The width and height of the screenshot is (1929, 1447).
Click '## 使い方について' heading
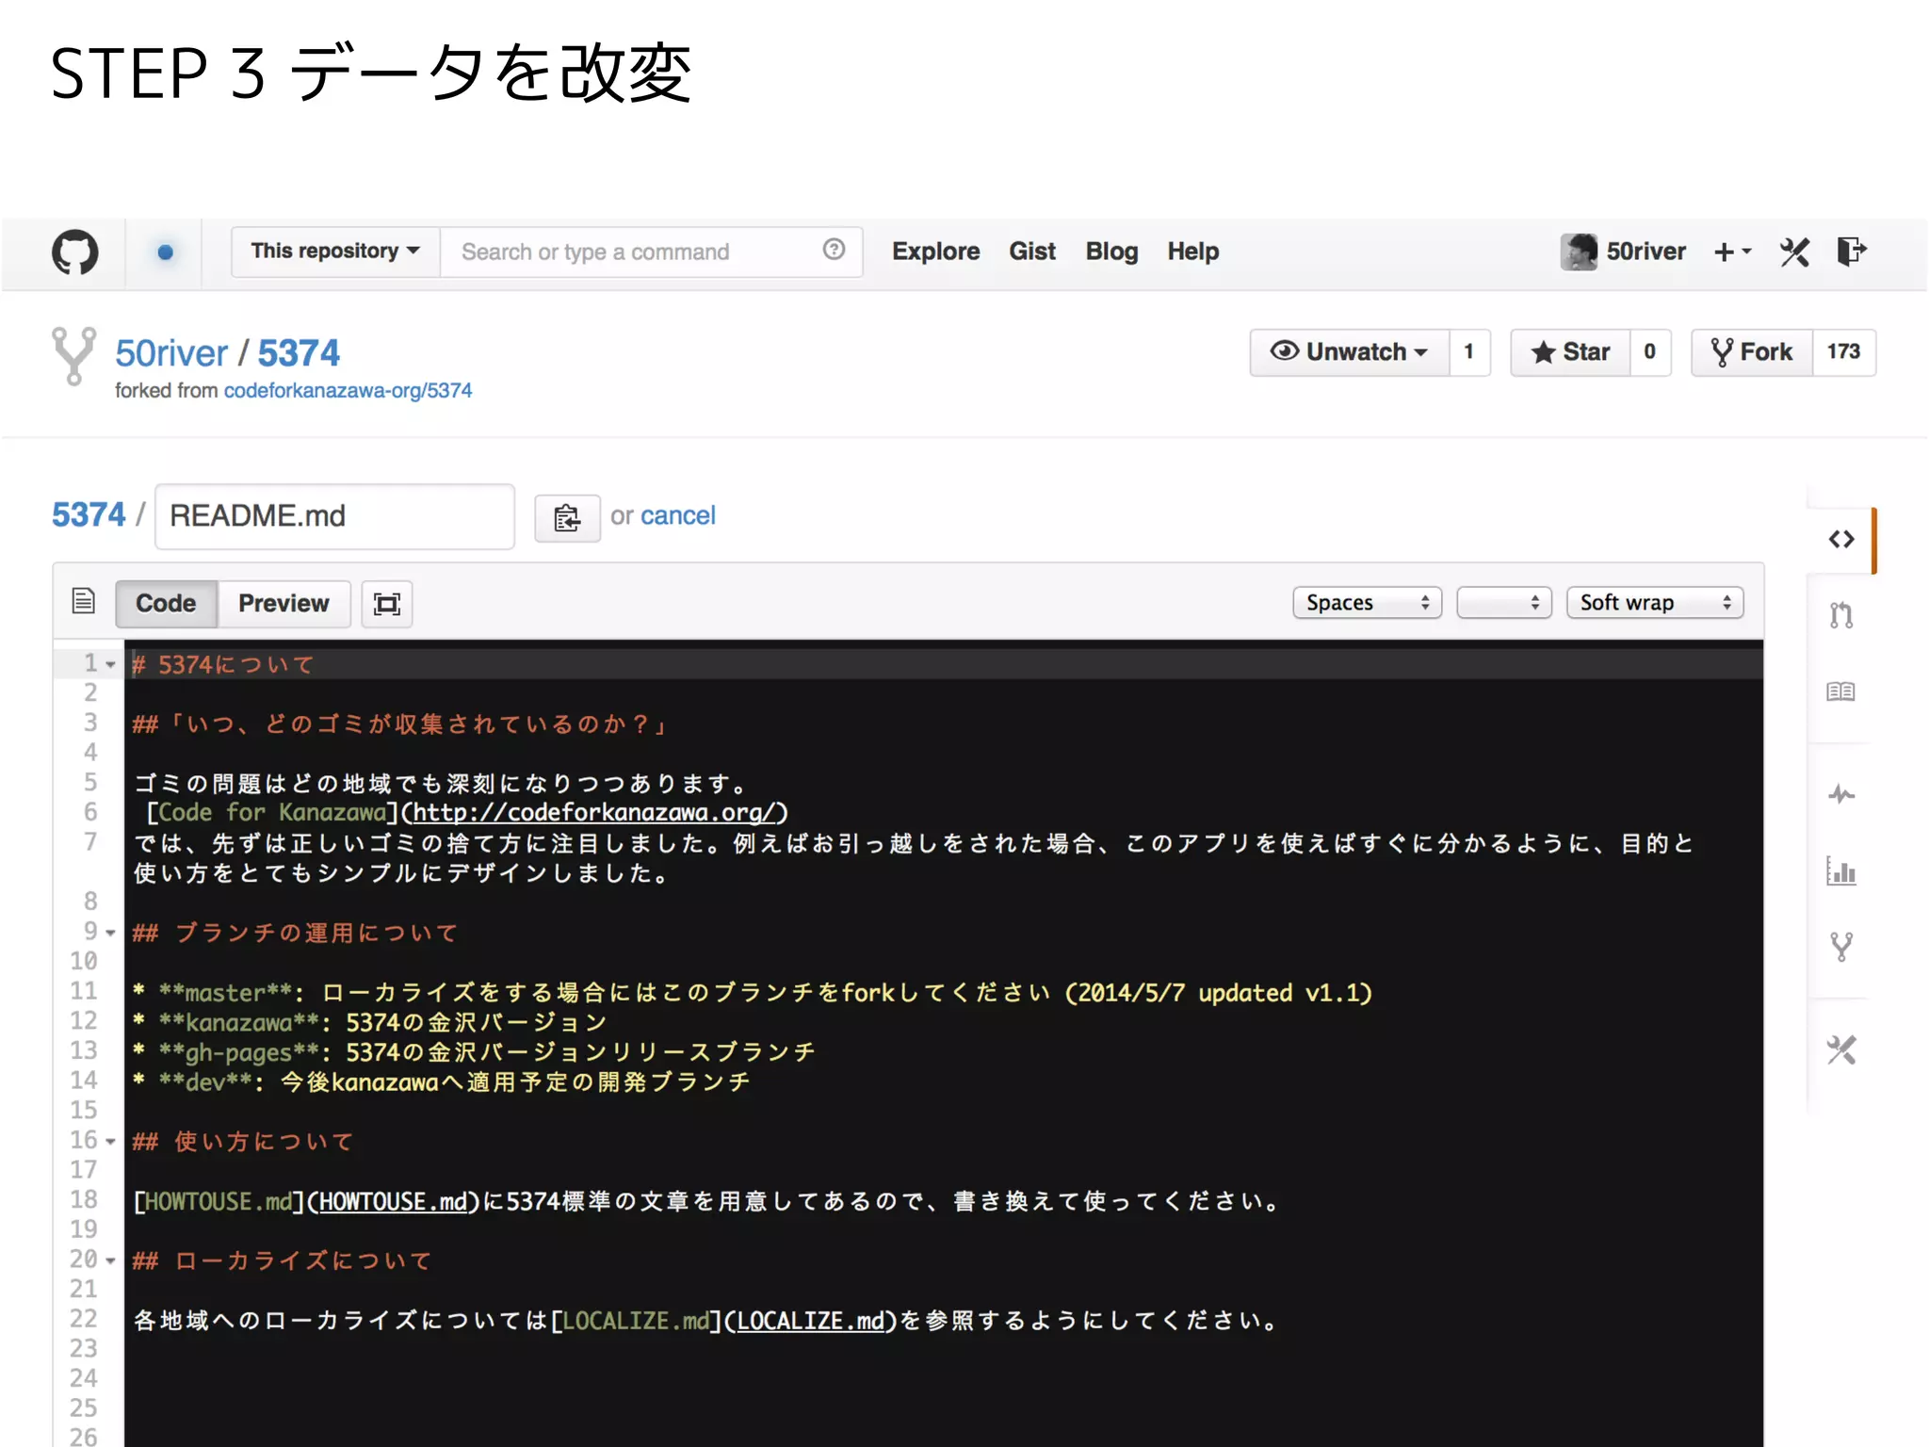pyautogui.click(x=243, y=1142)
